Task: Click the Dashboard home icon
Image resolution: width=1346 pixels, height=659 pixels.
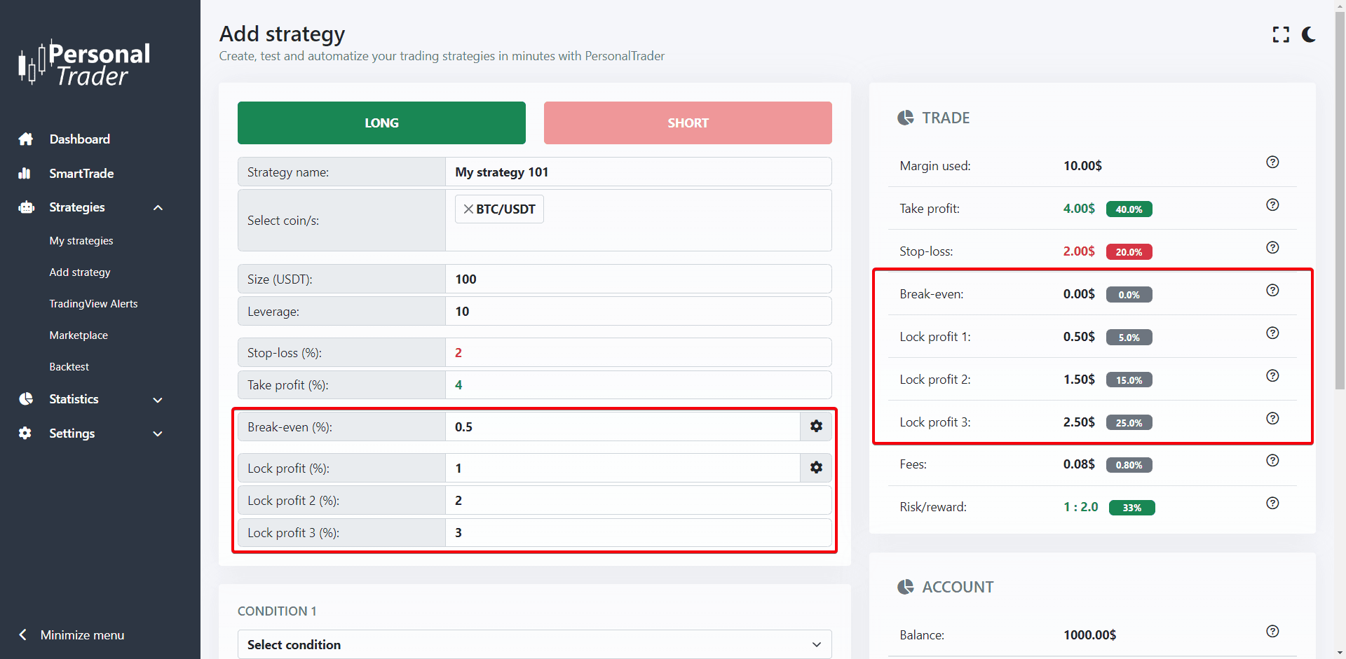Action: point(26,139)
